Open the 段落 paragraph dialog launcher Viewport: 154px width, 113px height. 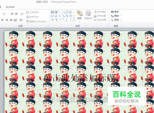47,26
